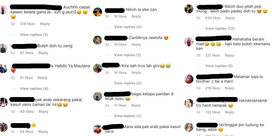Open avatar beside 'tertinggal pin tudung' comment

tap(189, 127)
